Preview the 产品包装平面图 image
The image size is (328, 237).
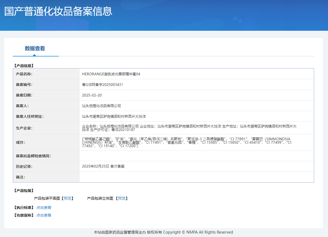(x=67, y=198)
